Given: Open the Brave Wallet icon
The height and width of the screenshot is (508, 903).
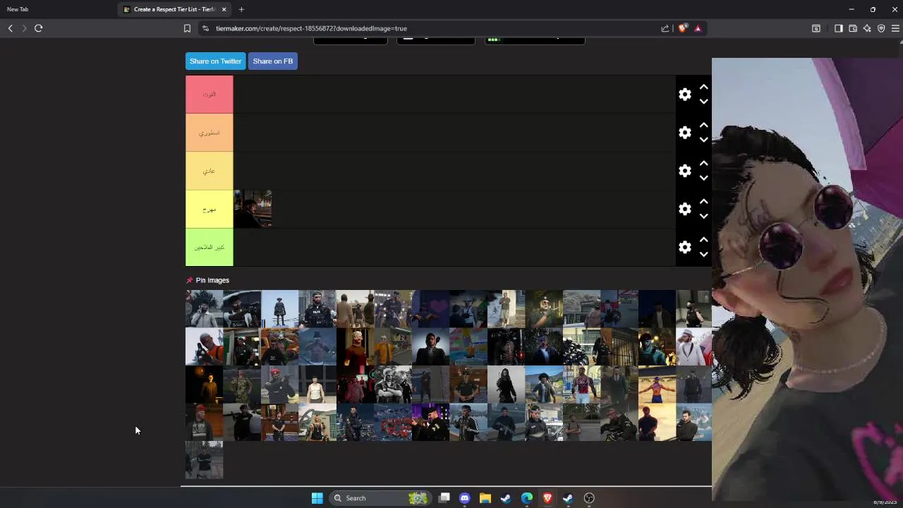Looking at the screenshot, I should point(853,28).
